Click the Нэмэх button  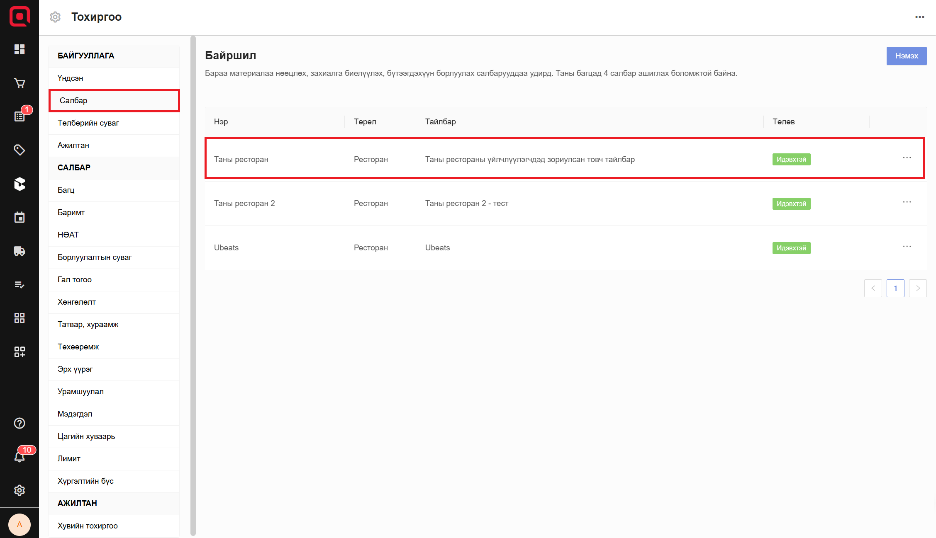point(906,56)
